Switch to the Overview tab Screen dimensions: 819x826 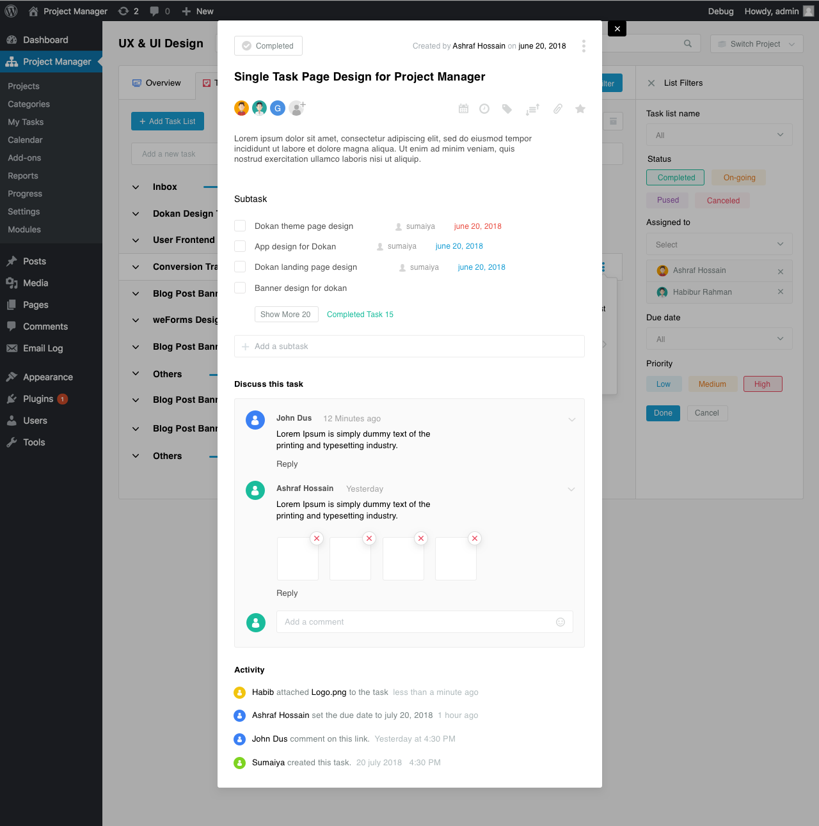click(x=157, y=83)
